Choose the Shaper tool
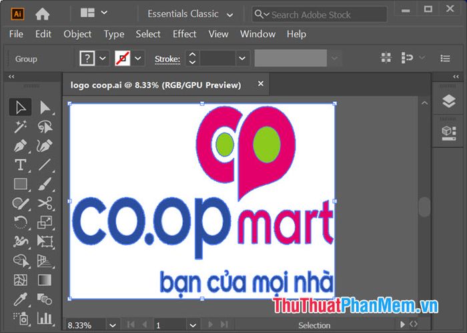467x333 pixels. 20,203
